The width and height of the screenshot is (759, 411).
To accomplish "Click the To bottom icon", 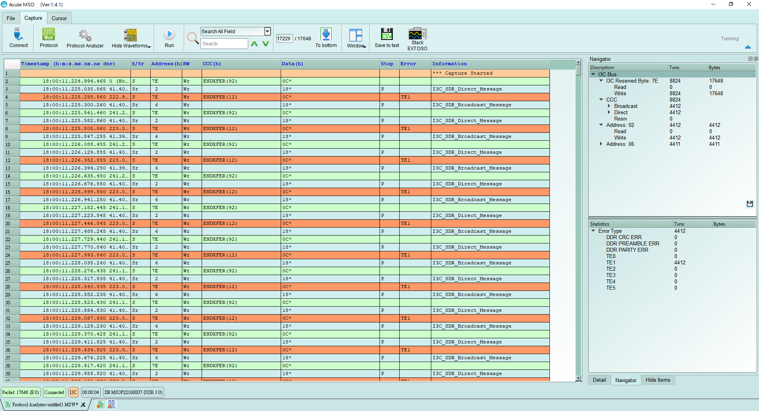I will 326,34.
